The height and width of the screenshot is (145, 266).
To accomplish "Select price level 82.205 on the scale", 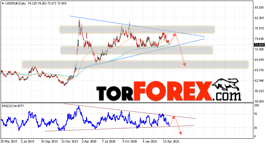I will click(x=259, y=18).
